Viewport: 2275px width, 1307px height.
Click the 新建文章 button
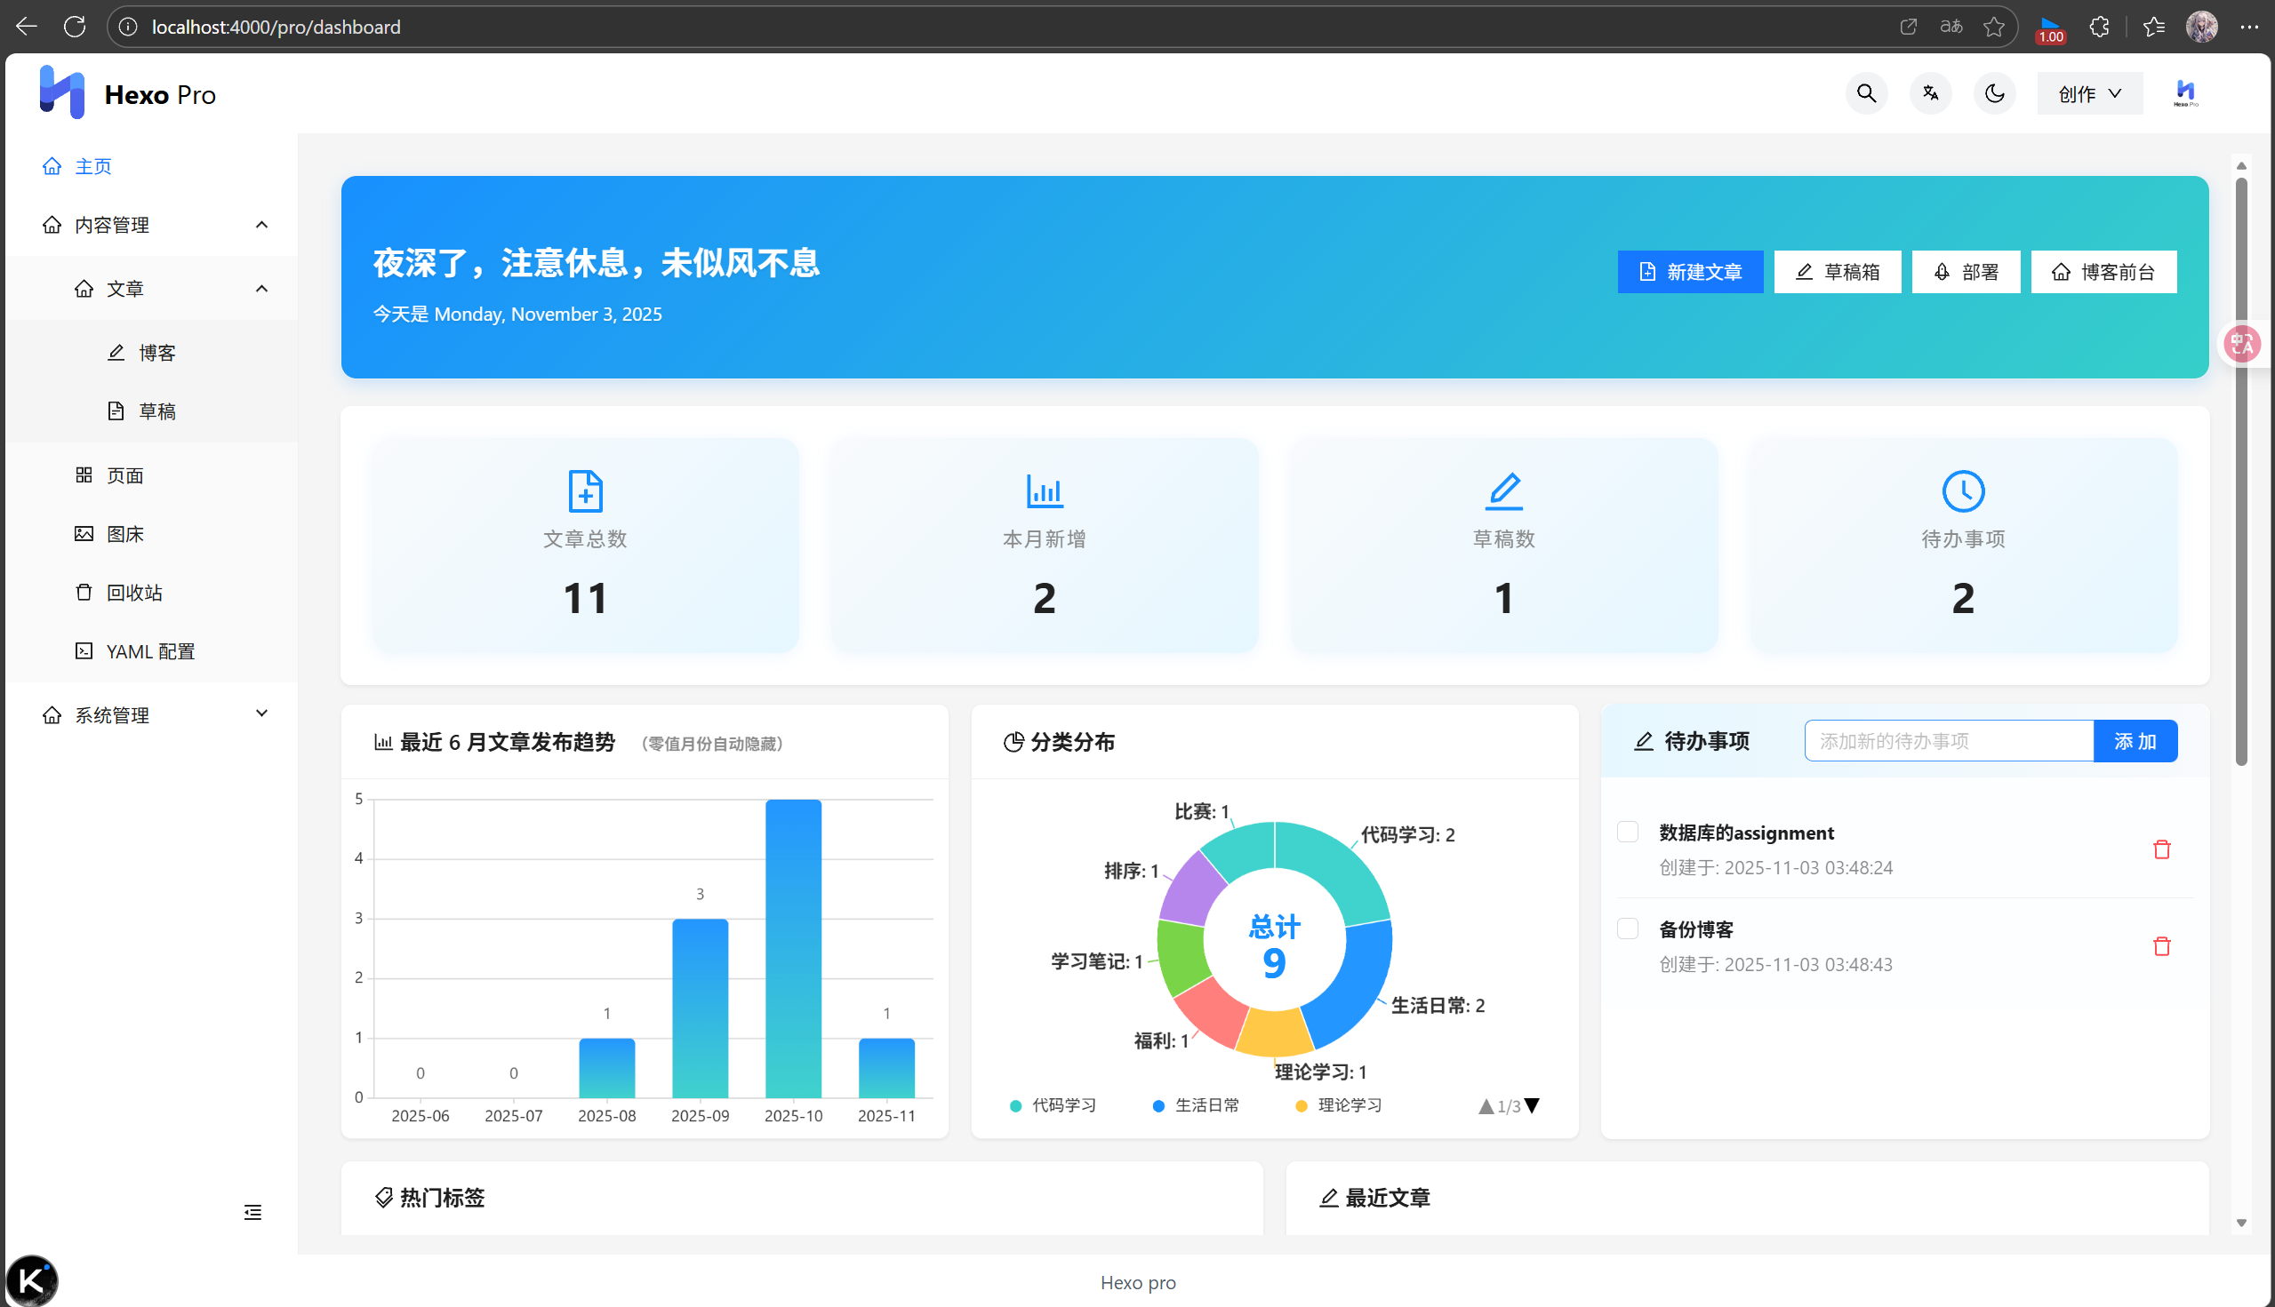pyautogui.click(x=1689, y=271)
